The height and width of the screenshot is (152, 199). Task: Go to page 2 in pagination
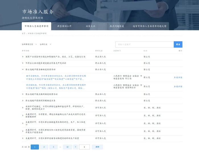[x=44, y=147]
